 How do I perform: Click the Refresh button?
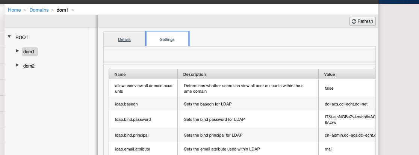[x=362, y=21]
